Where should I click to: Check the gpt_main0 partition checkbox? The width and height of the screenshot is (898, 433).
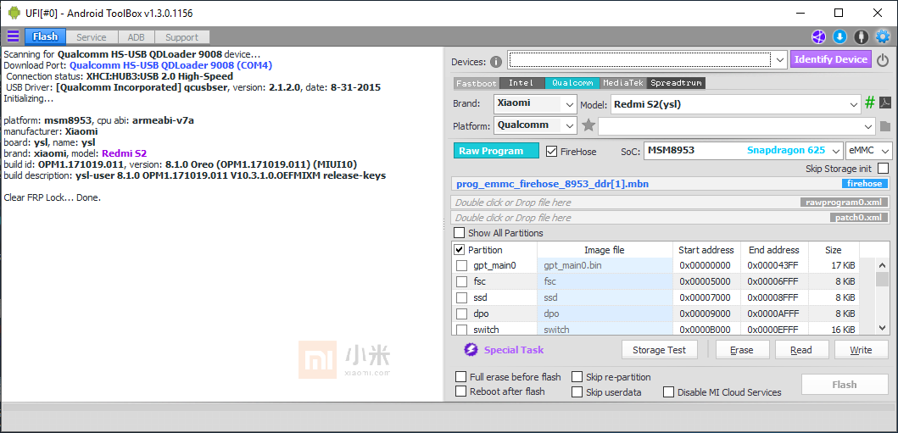[461, 265]
